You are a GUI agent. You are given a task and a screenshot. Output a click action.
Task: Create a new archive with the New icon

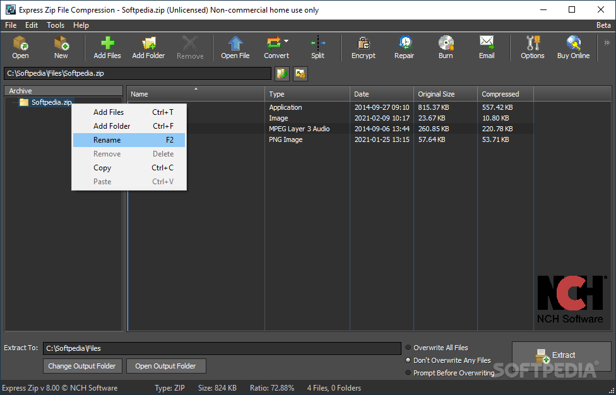pyautogui.click(x=61, y=47)
